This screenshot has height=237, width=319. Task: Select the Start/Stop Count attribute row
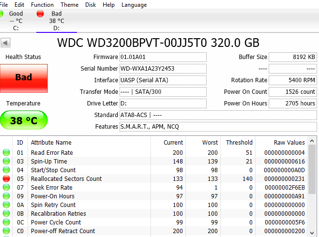pos(154,170)
